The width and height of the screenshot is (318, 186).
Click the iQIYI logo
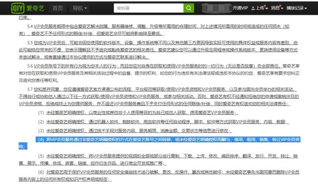point(28,8)
